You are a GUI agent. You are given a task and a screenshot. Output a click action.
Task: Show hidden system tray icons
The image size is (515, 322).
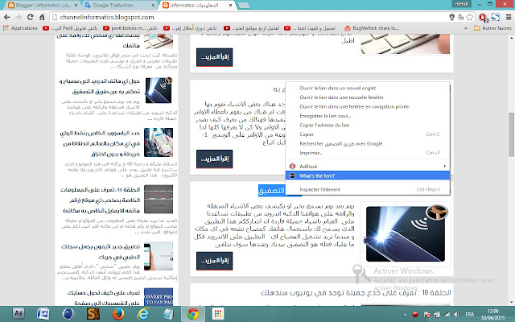(x=405, y=315)
